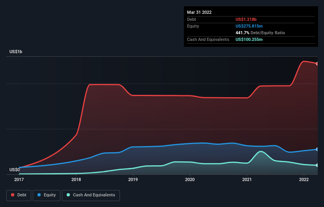Click the Equity row label in the tooltip

pyautogui.click(x=193, y=26)
